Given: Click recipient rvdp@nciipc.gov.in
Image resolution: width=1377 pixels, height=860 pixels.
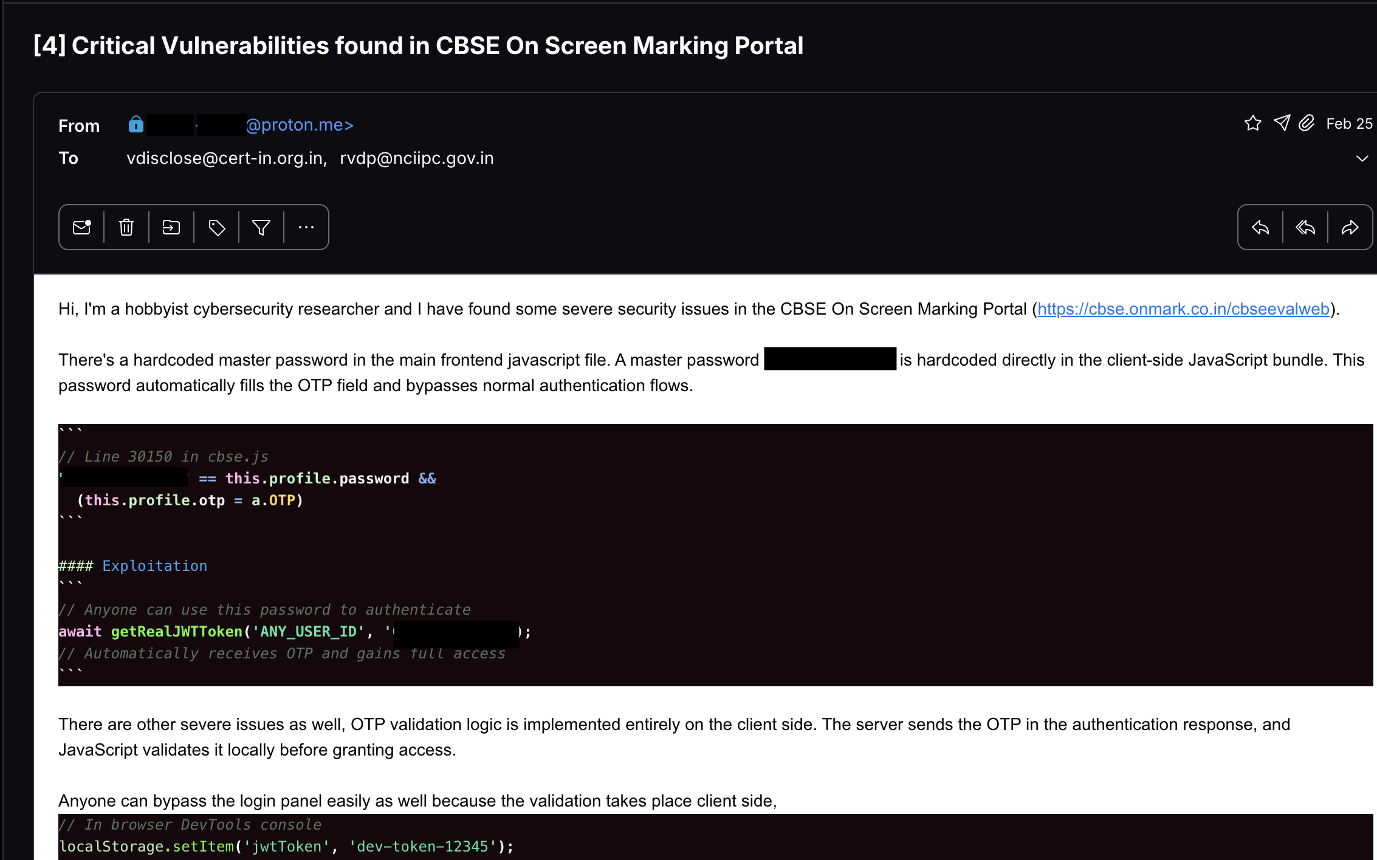Looking at the screenshot, I should [x=417, y=158].
